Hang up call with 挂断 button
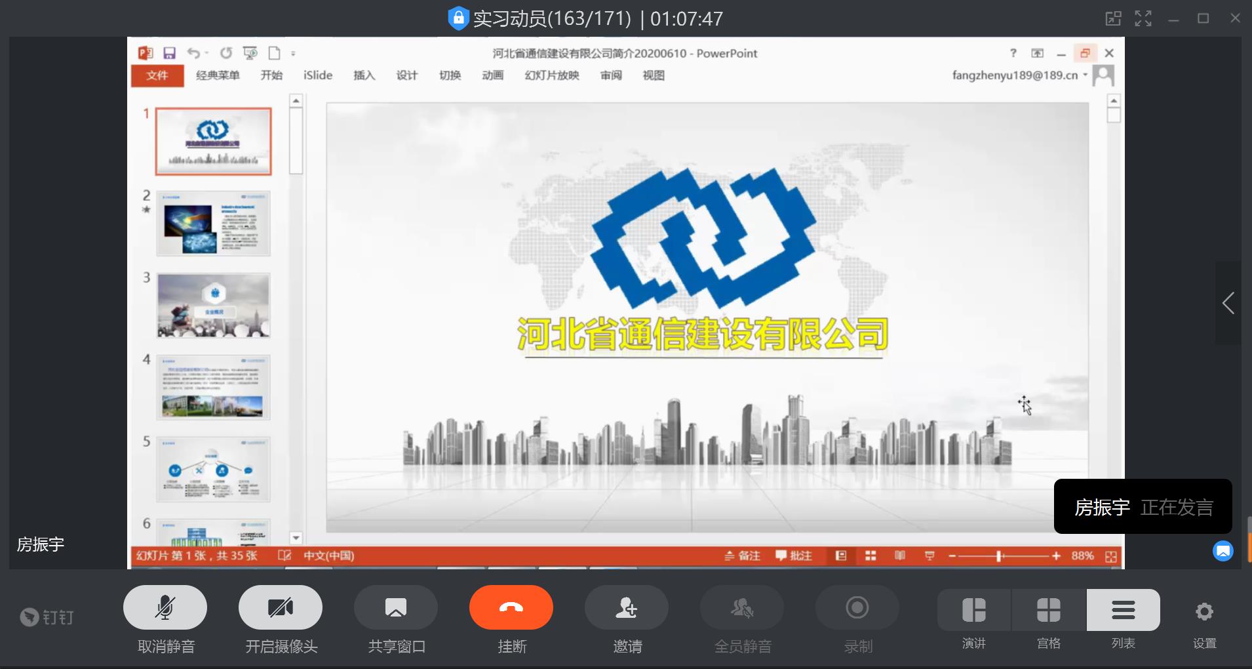 click(x=511, y=607)
